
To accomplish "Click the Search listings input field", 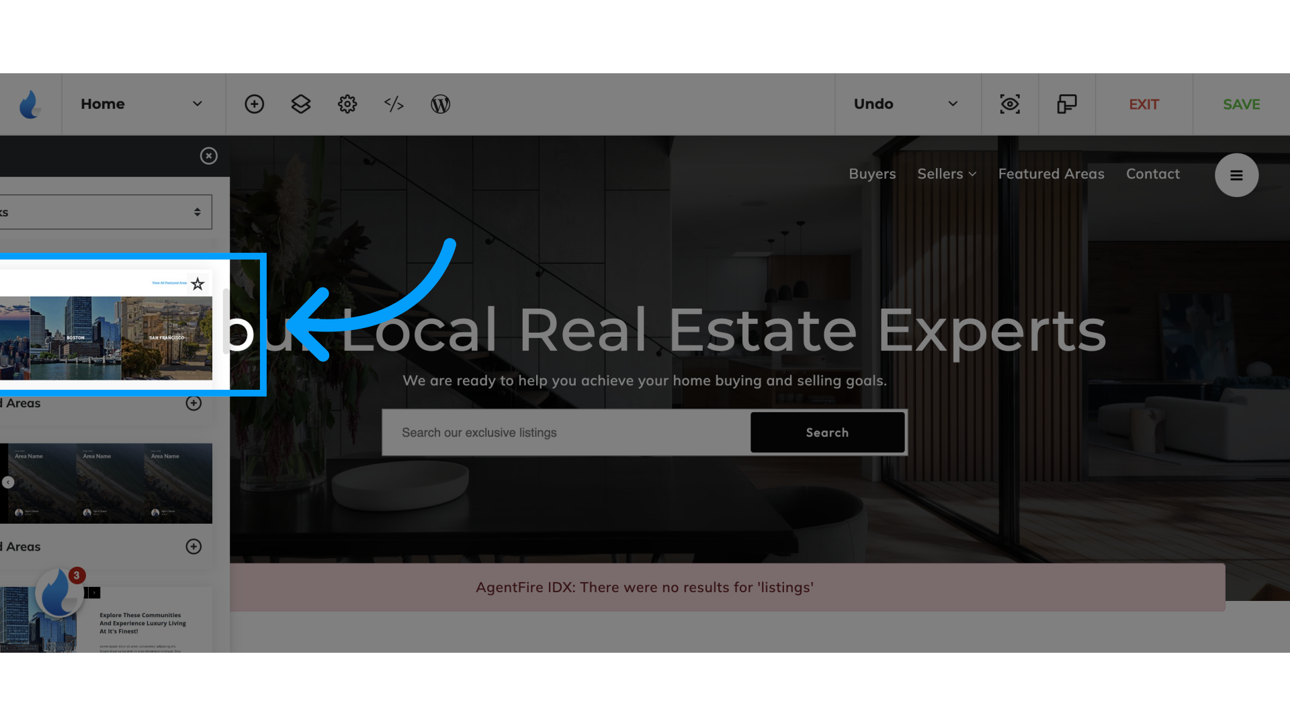I will coord(566,432).
